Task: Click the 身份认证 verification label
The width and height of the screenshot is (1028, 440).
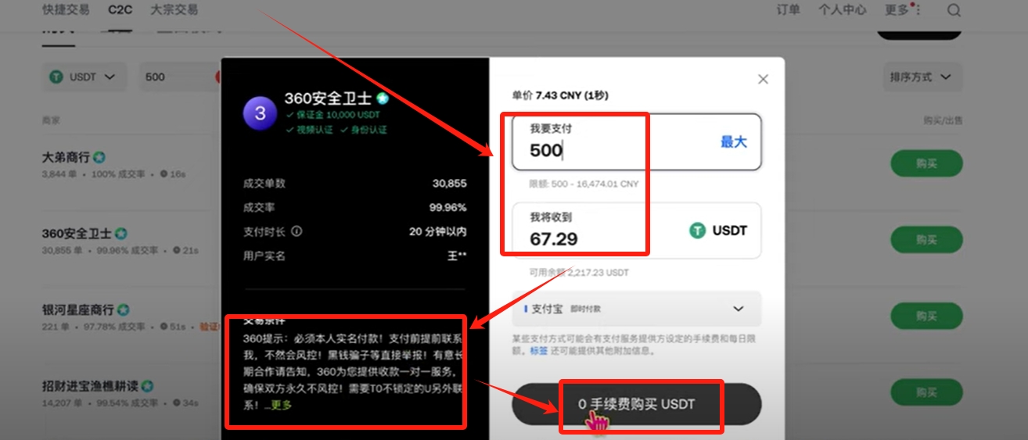Action: [x=368, y=129]
